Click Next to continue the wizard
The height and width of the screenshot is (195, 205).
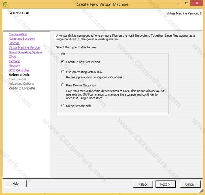click(x=165, y=184)
